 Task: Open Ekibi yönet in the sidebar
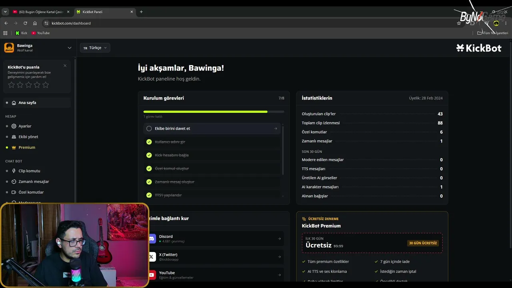37,137
